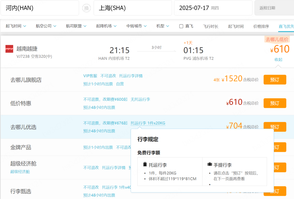Collapse flight details with 收起
294x199 pixels.
click(x=278, y=59)
